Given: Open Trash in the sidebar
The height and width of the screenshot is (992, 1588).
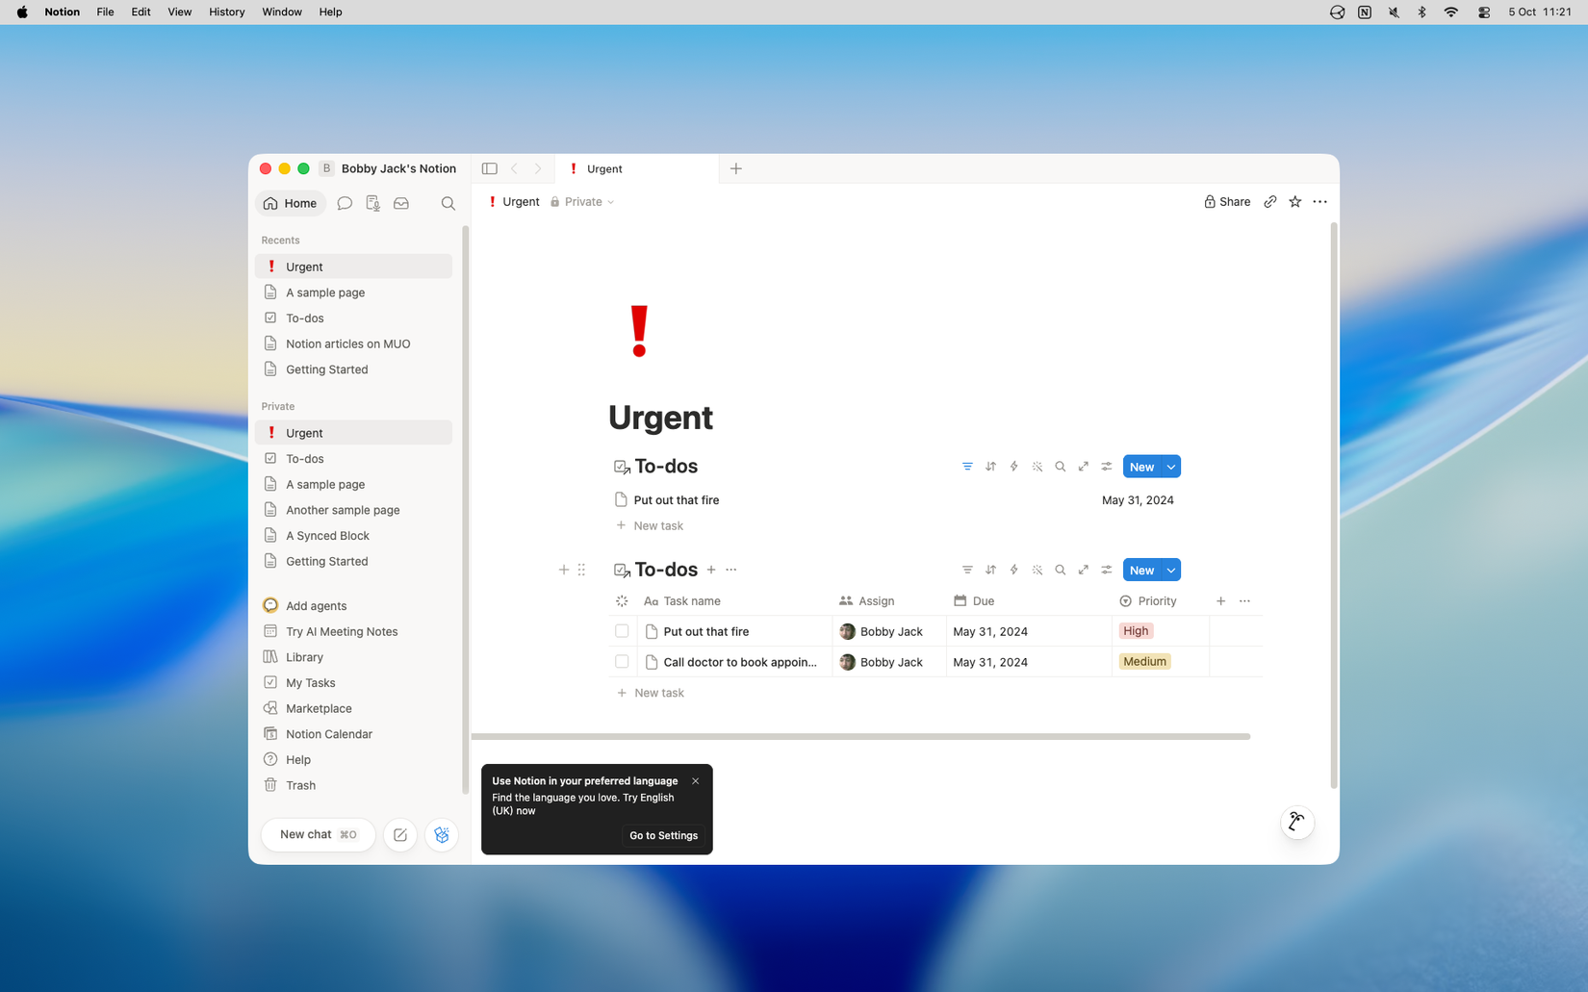Looking at the screenshot, I should tap(353, 785).
